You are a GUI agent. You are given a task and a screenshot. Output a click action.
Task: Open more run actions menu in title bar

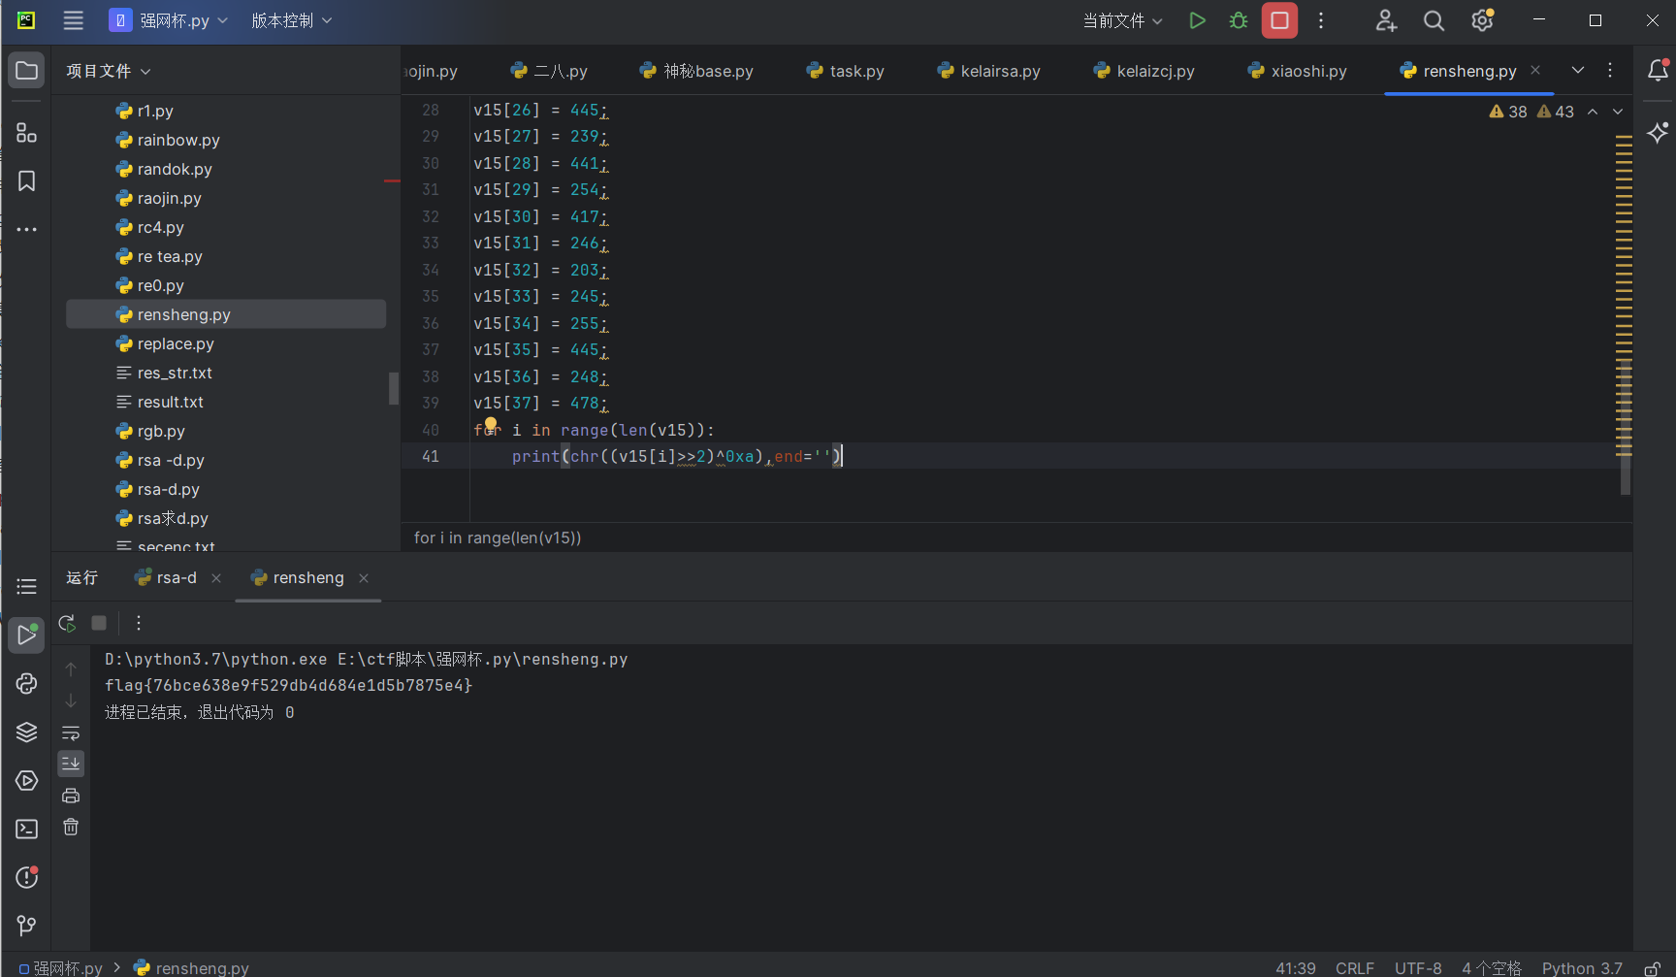(x=1320, y=20)
